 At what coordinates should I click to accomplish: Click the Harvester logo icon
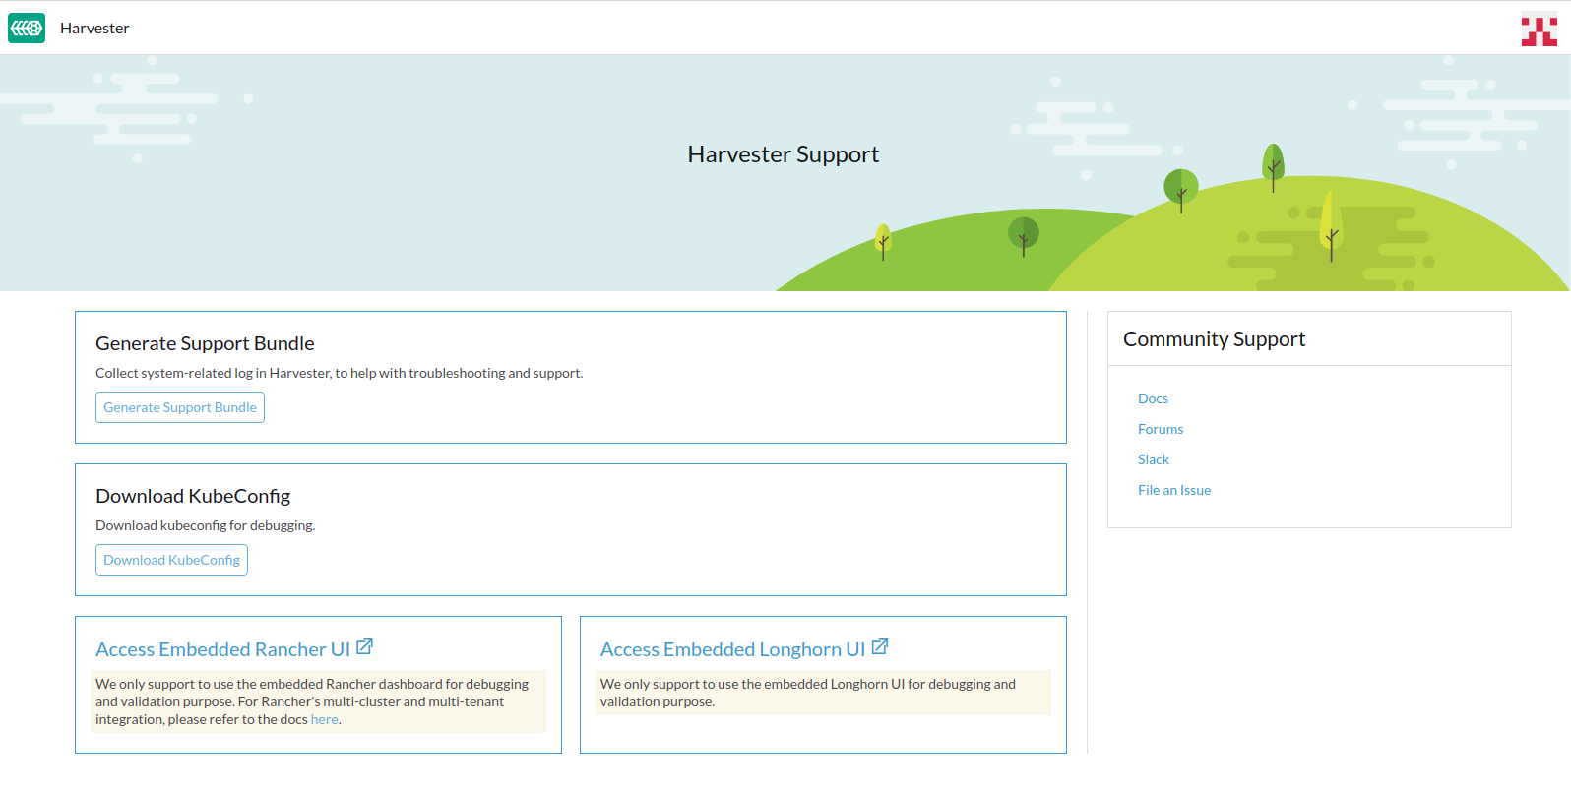point(27,29)
